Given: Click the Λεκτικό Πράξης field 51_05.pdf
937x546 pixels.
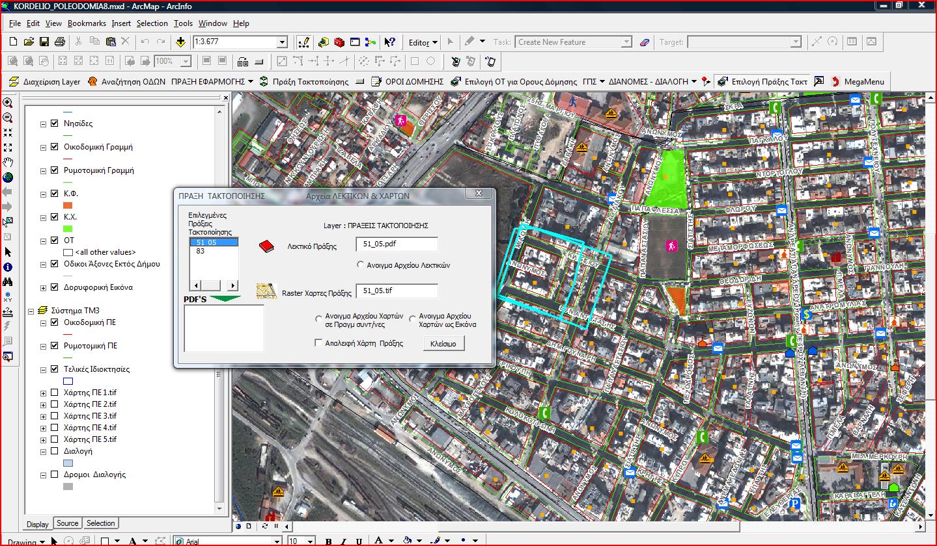Looking at the screenshot, I should 397,244.
